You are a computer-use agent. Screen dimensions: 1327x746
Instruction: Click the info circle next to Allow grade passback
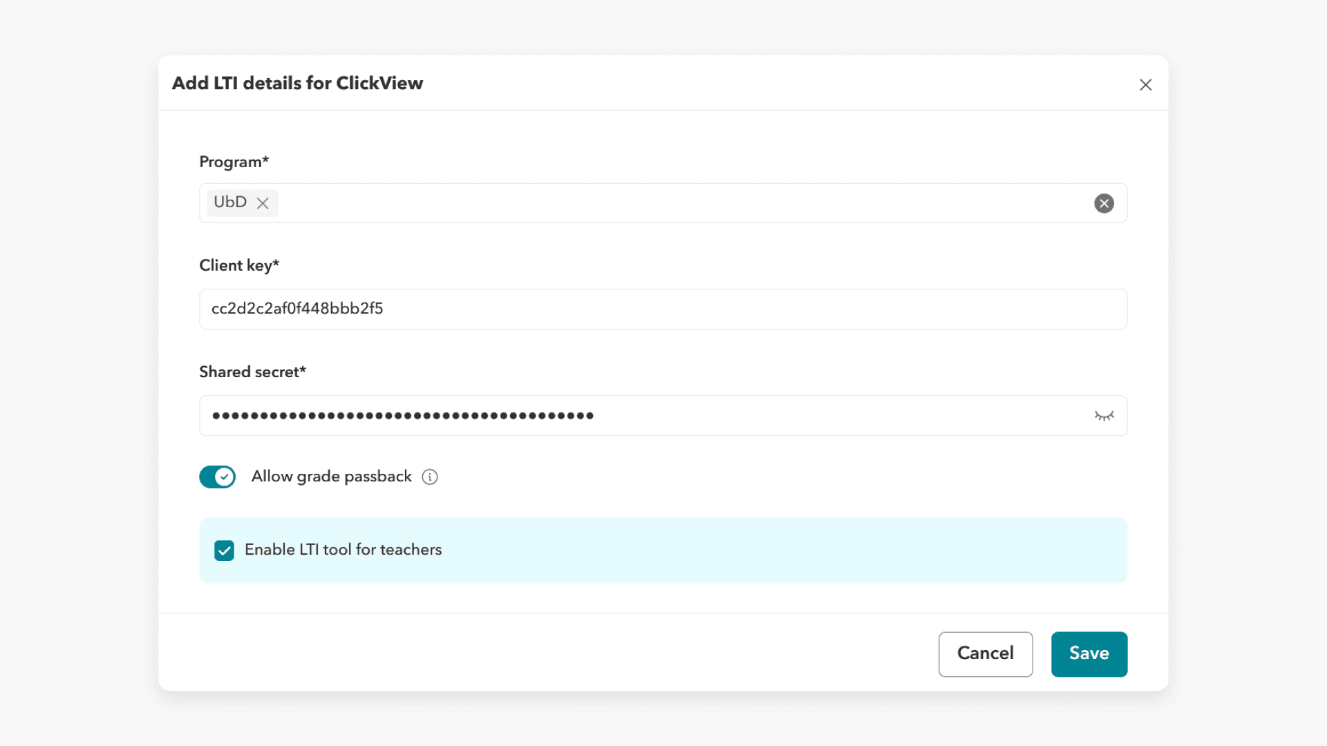[x=430, y=477]
